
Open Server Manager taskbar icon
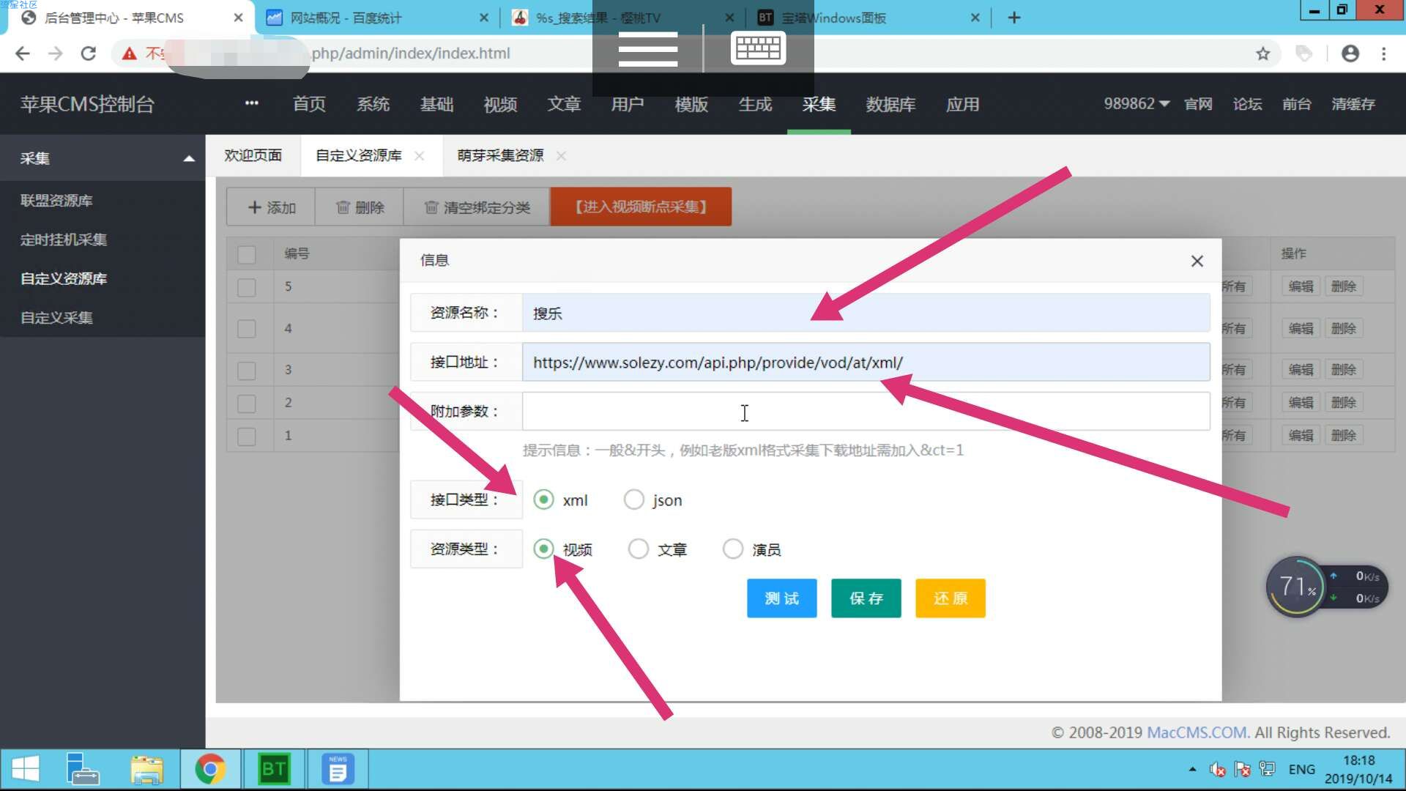click(82, 769)
